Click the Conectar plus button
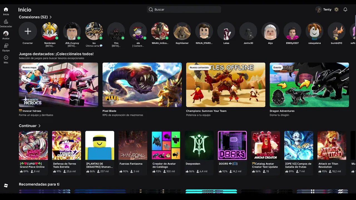 tap(28, 31)
